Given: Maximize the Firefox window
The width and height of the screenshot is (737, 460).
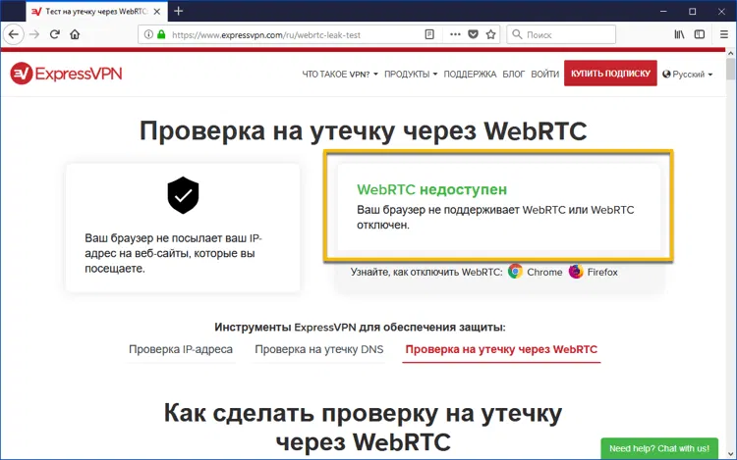Looking at the screenshot, I should tap(693, 11).
